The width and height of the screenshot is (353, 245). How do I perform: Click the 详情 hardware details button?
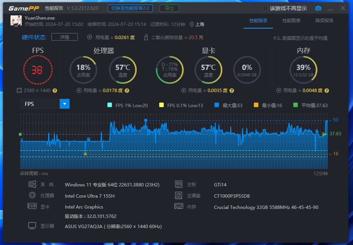[65, 37]
